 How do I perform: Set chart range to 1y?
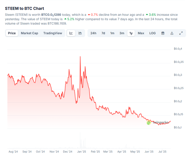click(131, 33)
